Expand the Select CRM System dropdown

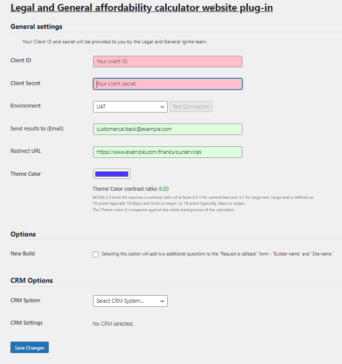click(x=130, y=301)
